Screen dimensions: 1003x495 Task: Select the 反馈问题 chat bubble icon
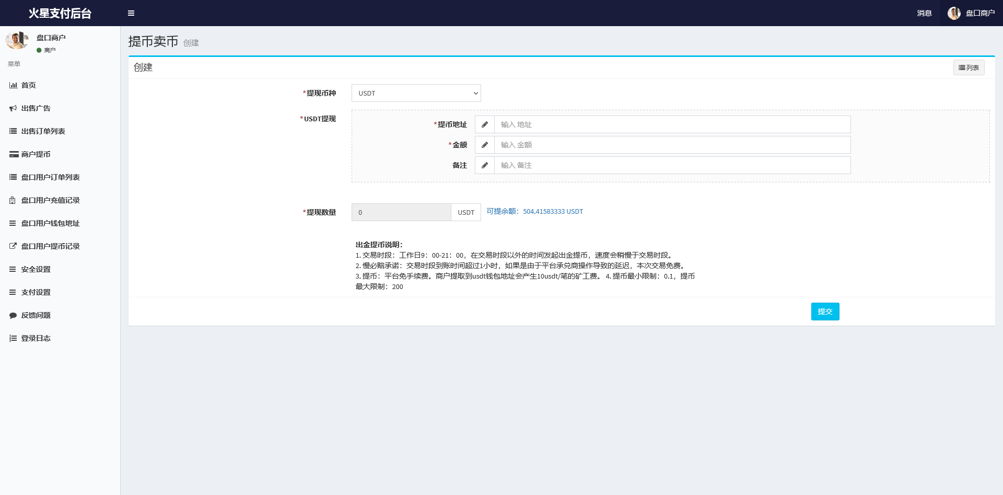pyautogui.click(x=13, y=315)
